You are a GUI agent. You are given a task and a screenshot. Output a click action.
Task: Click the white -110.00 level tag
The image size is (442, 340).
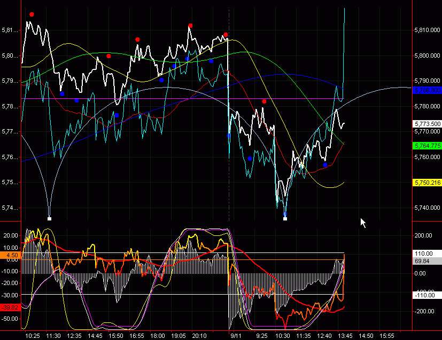[427, 295]
